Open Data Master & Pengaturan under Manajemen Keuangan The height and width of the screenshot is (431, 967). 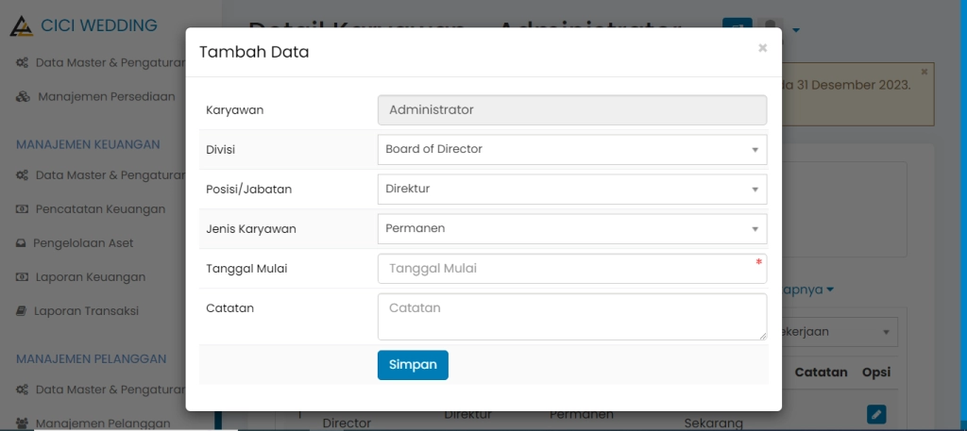pos(108,174)
